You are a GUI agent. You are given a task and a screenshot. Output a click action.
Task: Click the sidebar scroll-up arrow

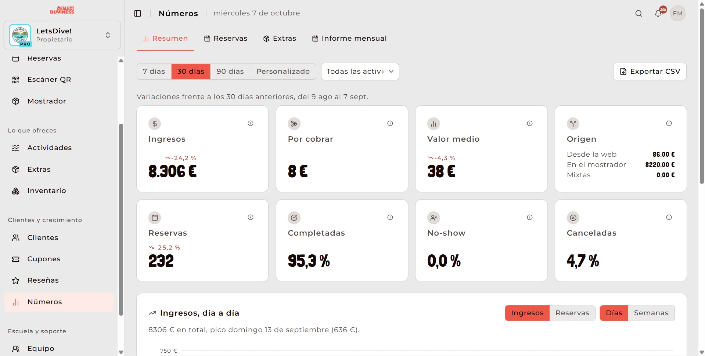click(x=121, y=61)
